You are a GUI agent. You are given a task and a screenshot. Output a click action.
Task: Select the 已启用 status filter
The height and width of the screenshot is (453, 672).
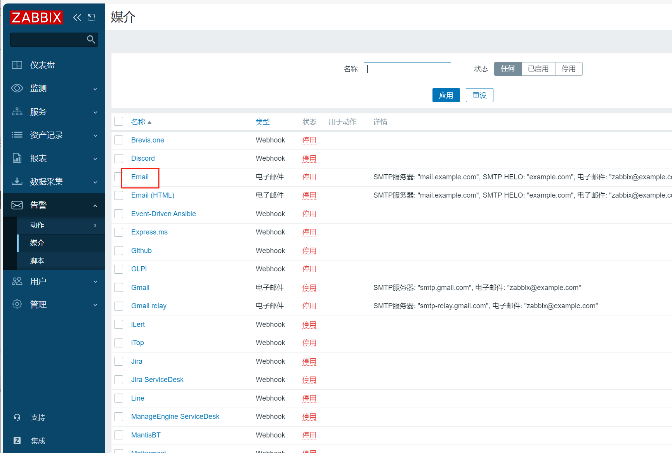coord(538,69)
